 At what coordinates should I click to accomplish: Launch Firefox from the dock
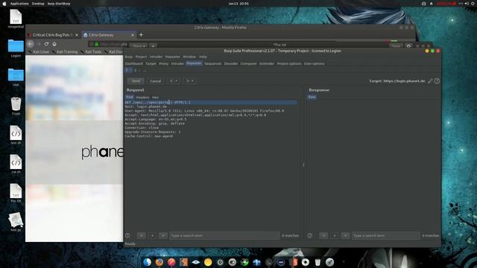click(x=159, y=262)
